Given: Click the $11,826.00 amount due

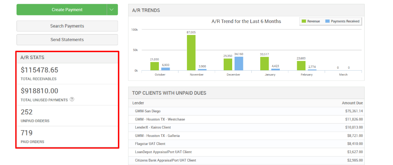Looking at the screenshot, I should coord(353,119).
